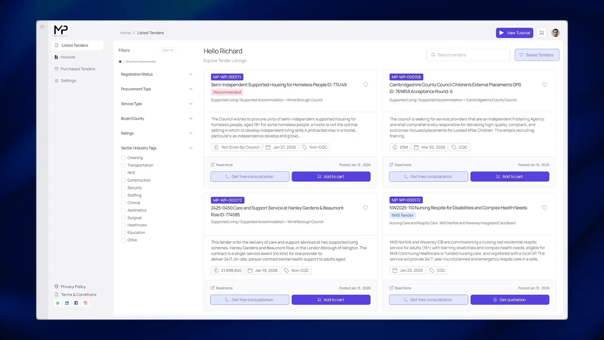
Task: Toggle Only show recommended switch
Action: click(121, 62)
